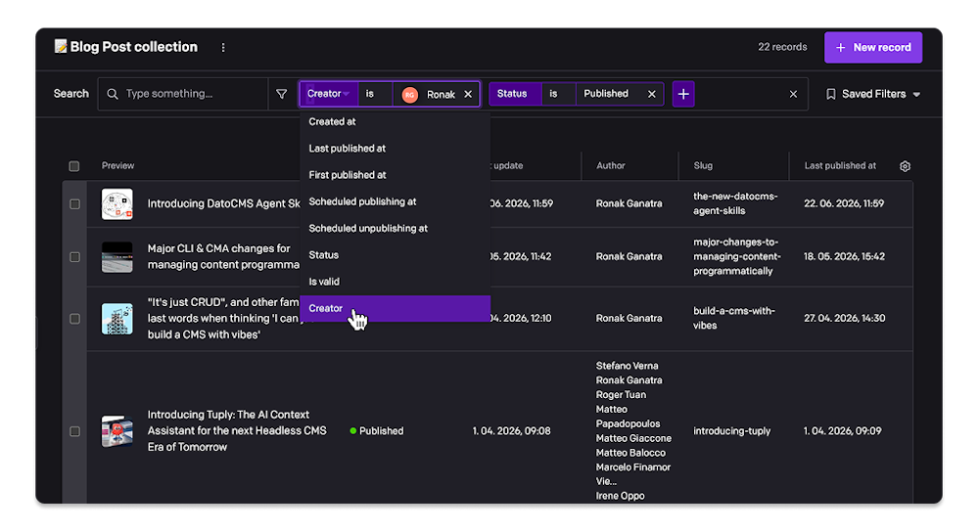Viewport: 979px width, 531px height.
Task: Click slug 'build-a-cms-with-vibes'
Action: (733, 318)
